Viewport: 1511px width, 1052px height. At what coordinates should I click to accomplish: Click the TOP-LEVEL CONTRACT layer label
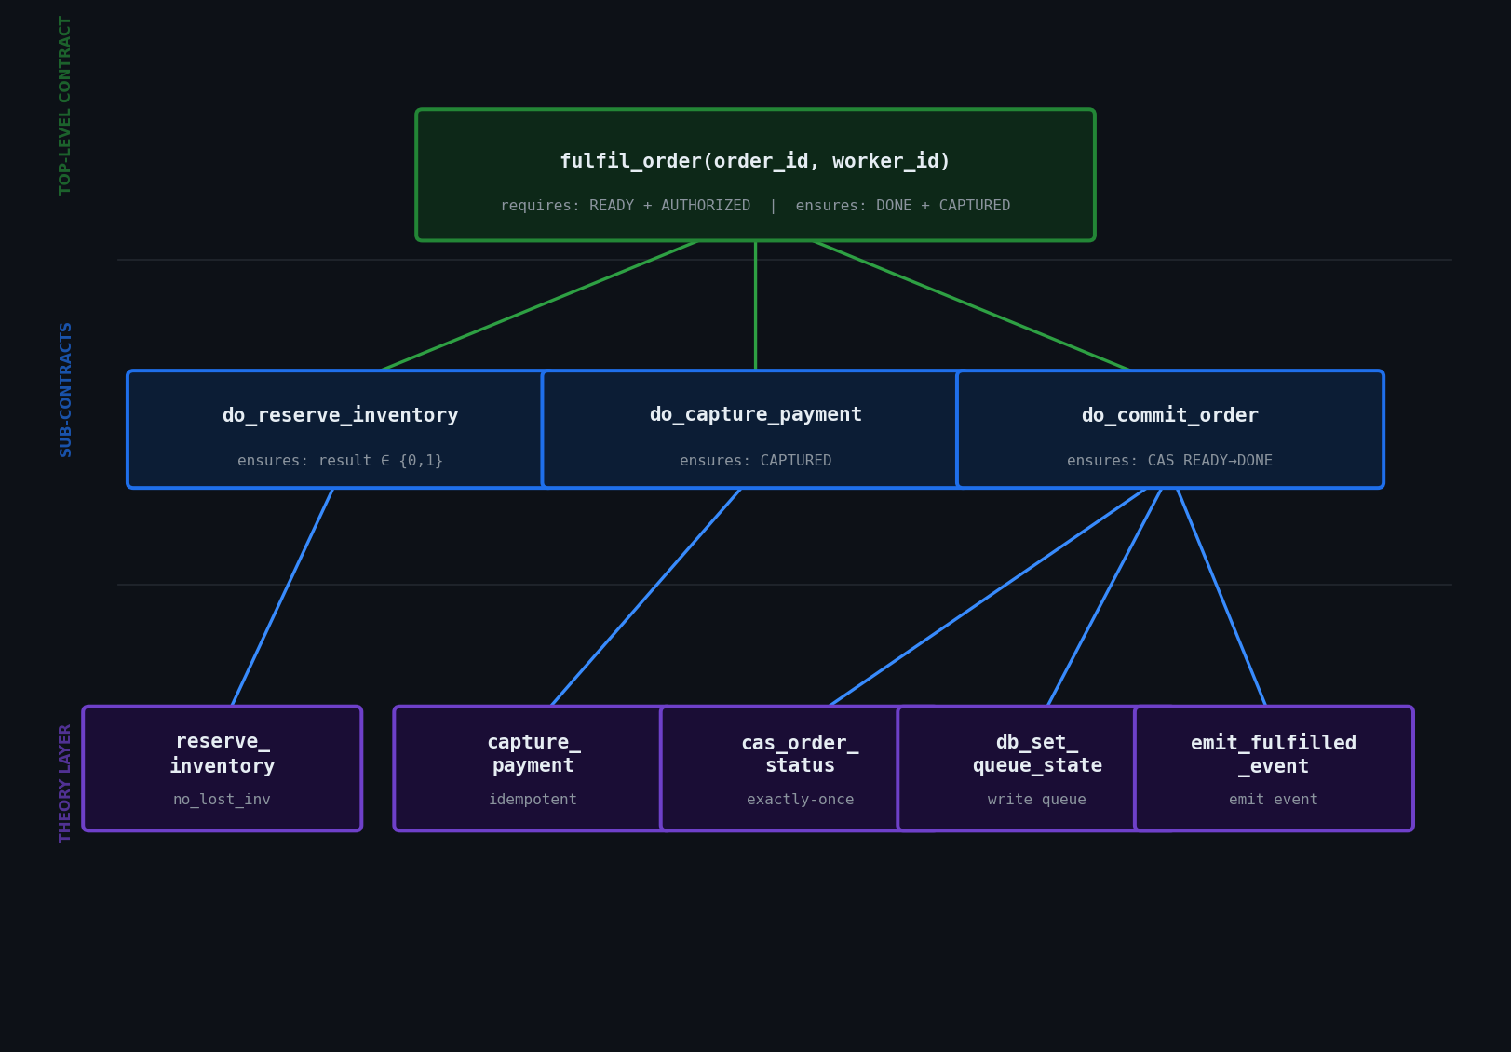click(65, 105)
